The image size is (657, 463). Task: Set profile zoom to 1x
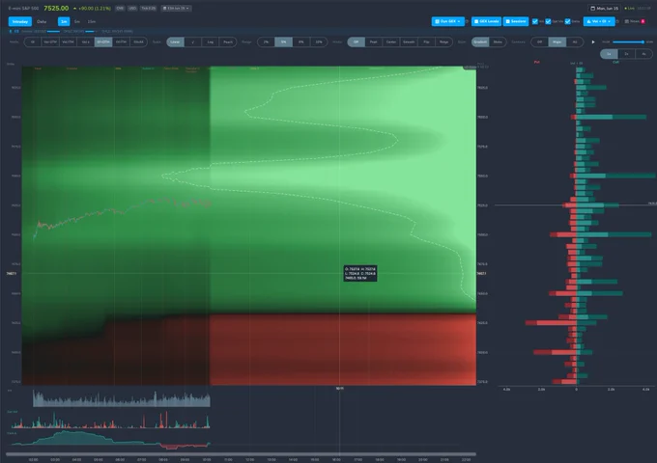(609, 54)
